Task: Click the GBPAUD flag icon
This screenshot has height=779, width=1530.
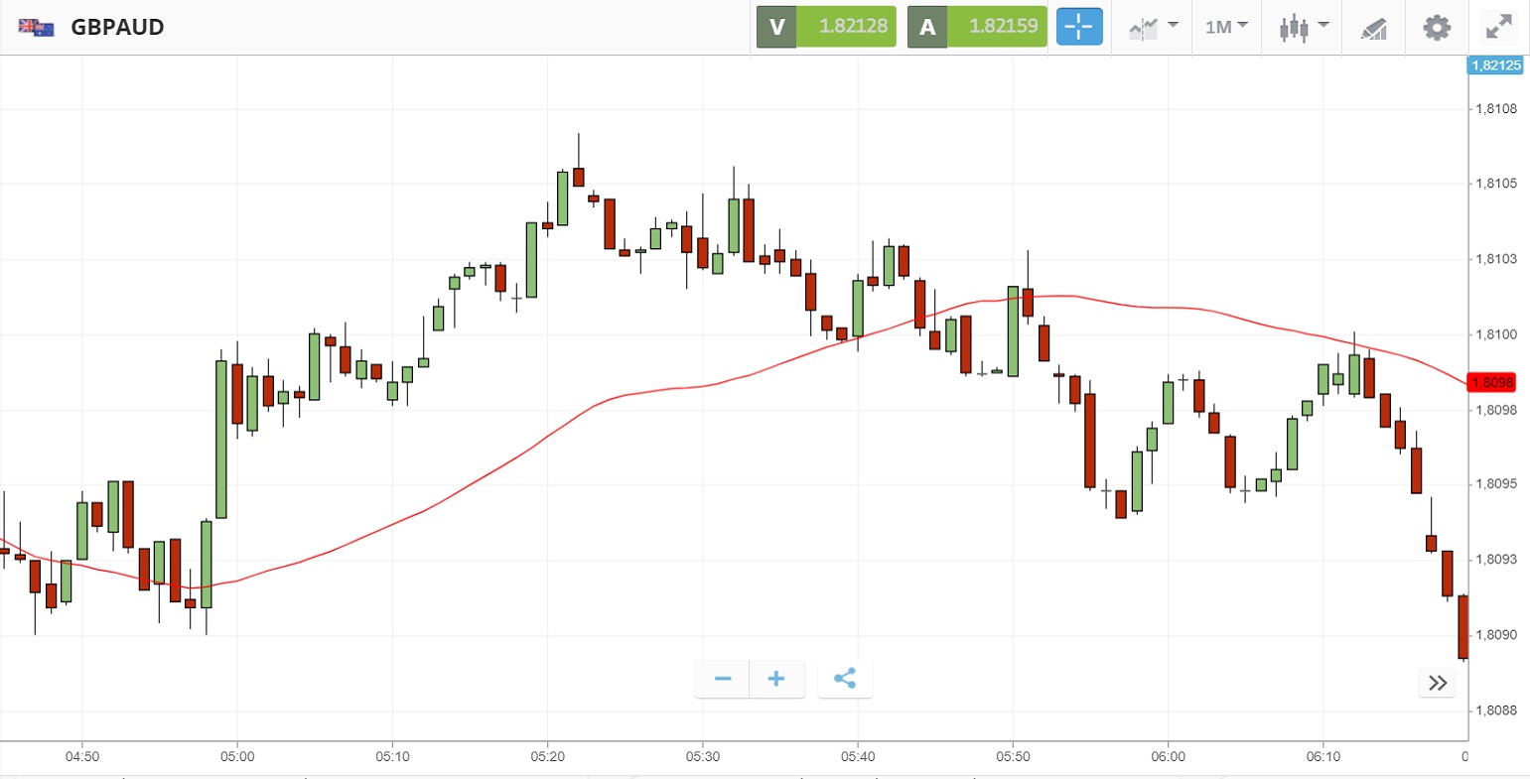Action: 36,27
